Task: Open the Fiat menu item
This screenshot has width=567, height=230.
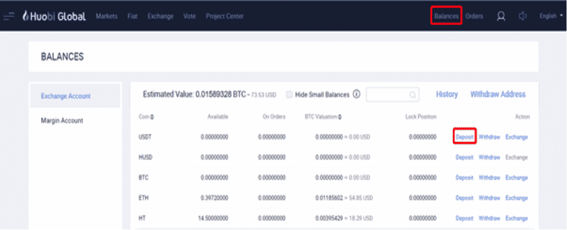Action: pos(132,16)
